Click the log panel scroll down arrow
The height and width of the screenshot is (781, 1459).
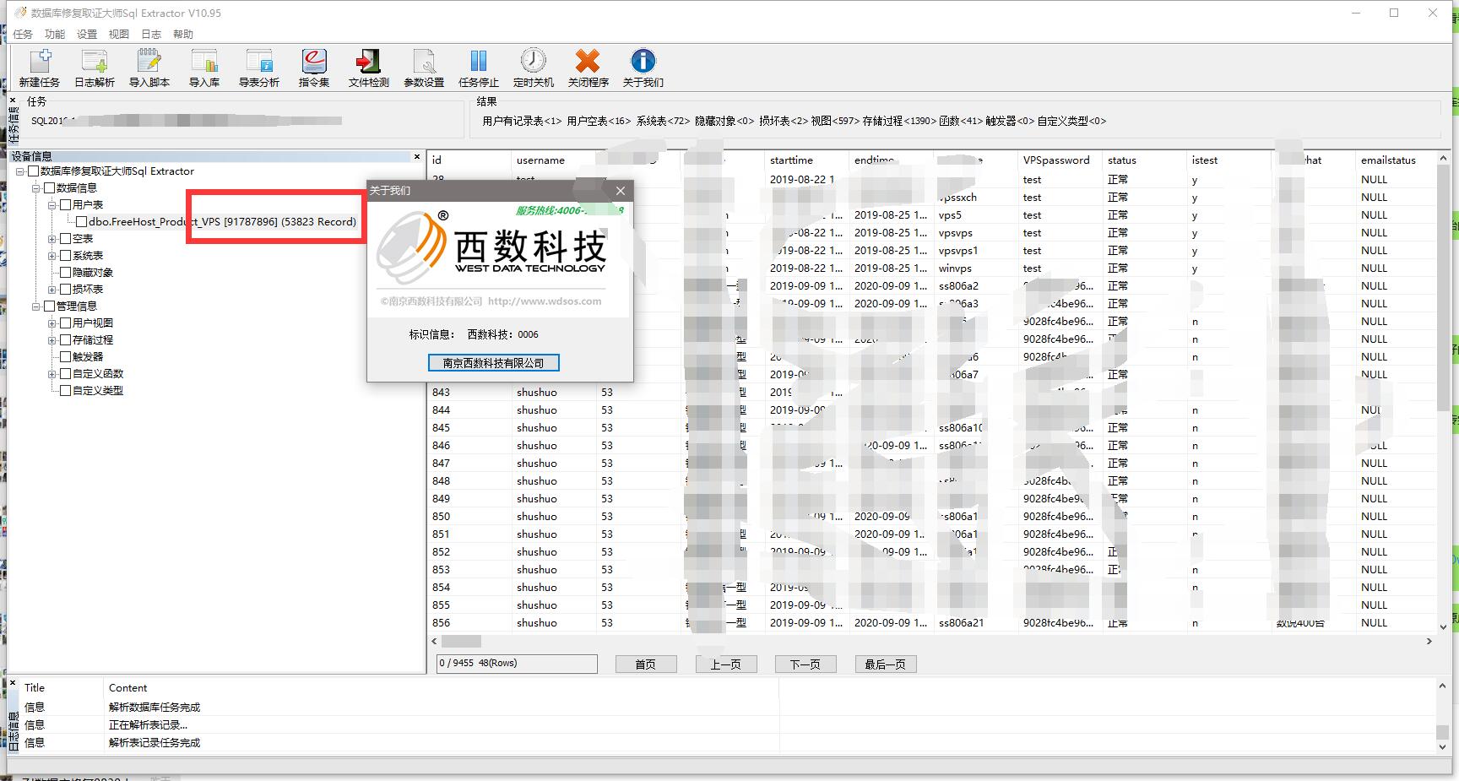(x=1442, y=747)
